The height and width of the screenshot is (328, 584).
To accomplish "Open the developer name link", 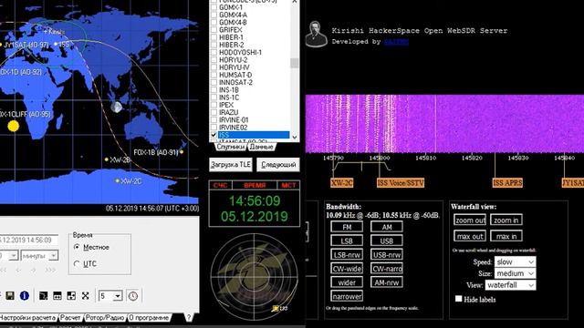I will coord(396,42).
